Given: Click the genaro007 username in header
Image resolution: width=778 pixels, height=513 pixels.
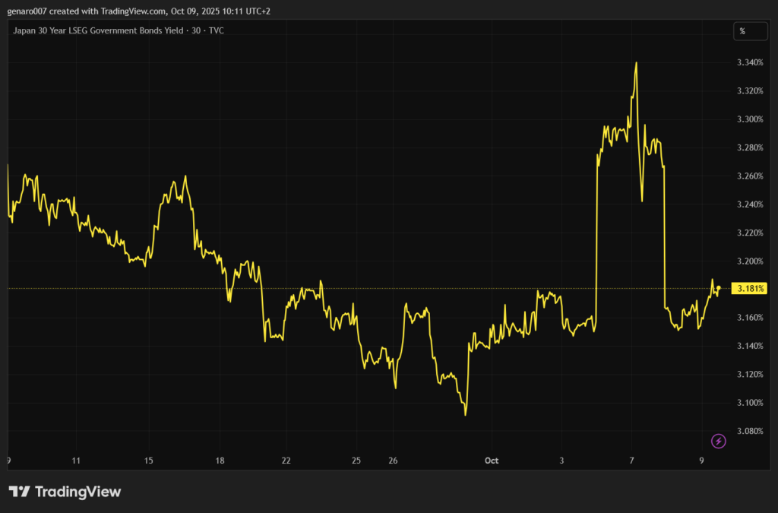Looking at the screenshot, I should [27, 11].
